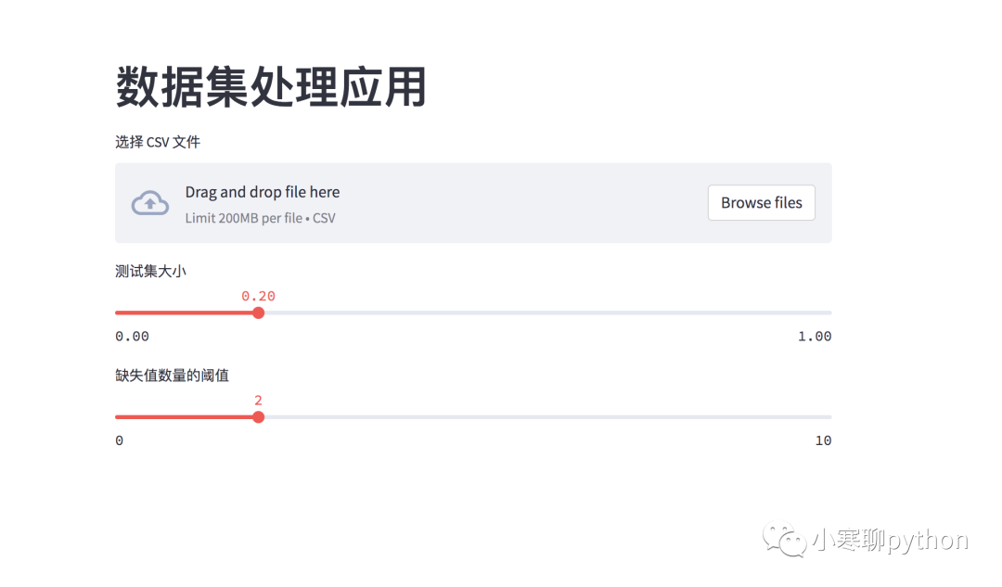Click the 缺失值数量的阈值 label
Screen dimensions: 1002x587
click(172, 376)
